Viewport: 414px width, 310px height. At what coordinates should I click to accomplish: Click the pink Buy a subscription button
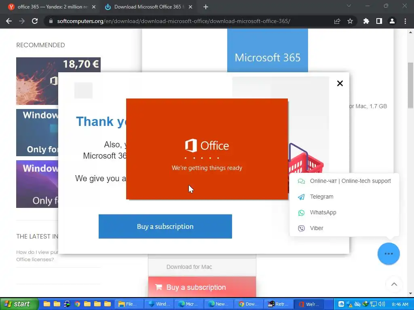[x=202, y=287]
